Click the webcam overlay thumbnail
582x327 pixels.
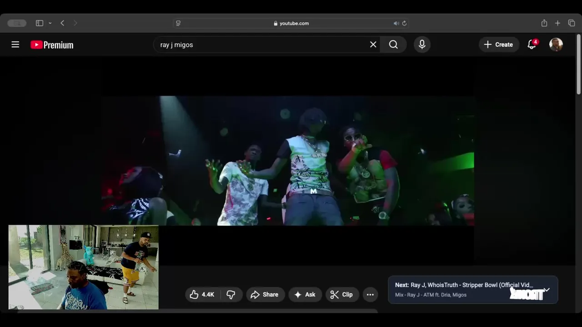[x=84, y=267]
